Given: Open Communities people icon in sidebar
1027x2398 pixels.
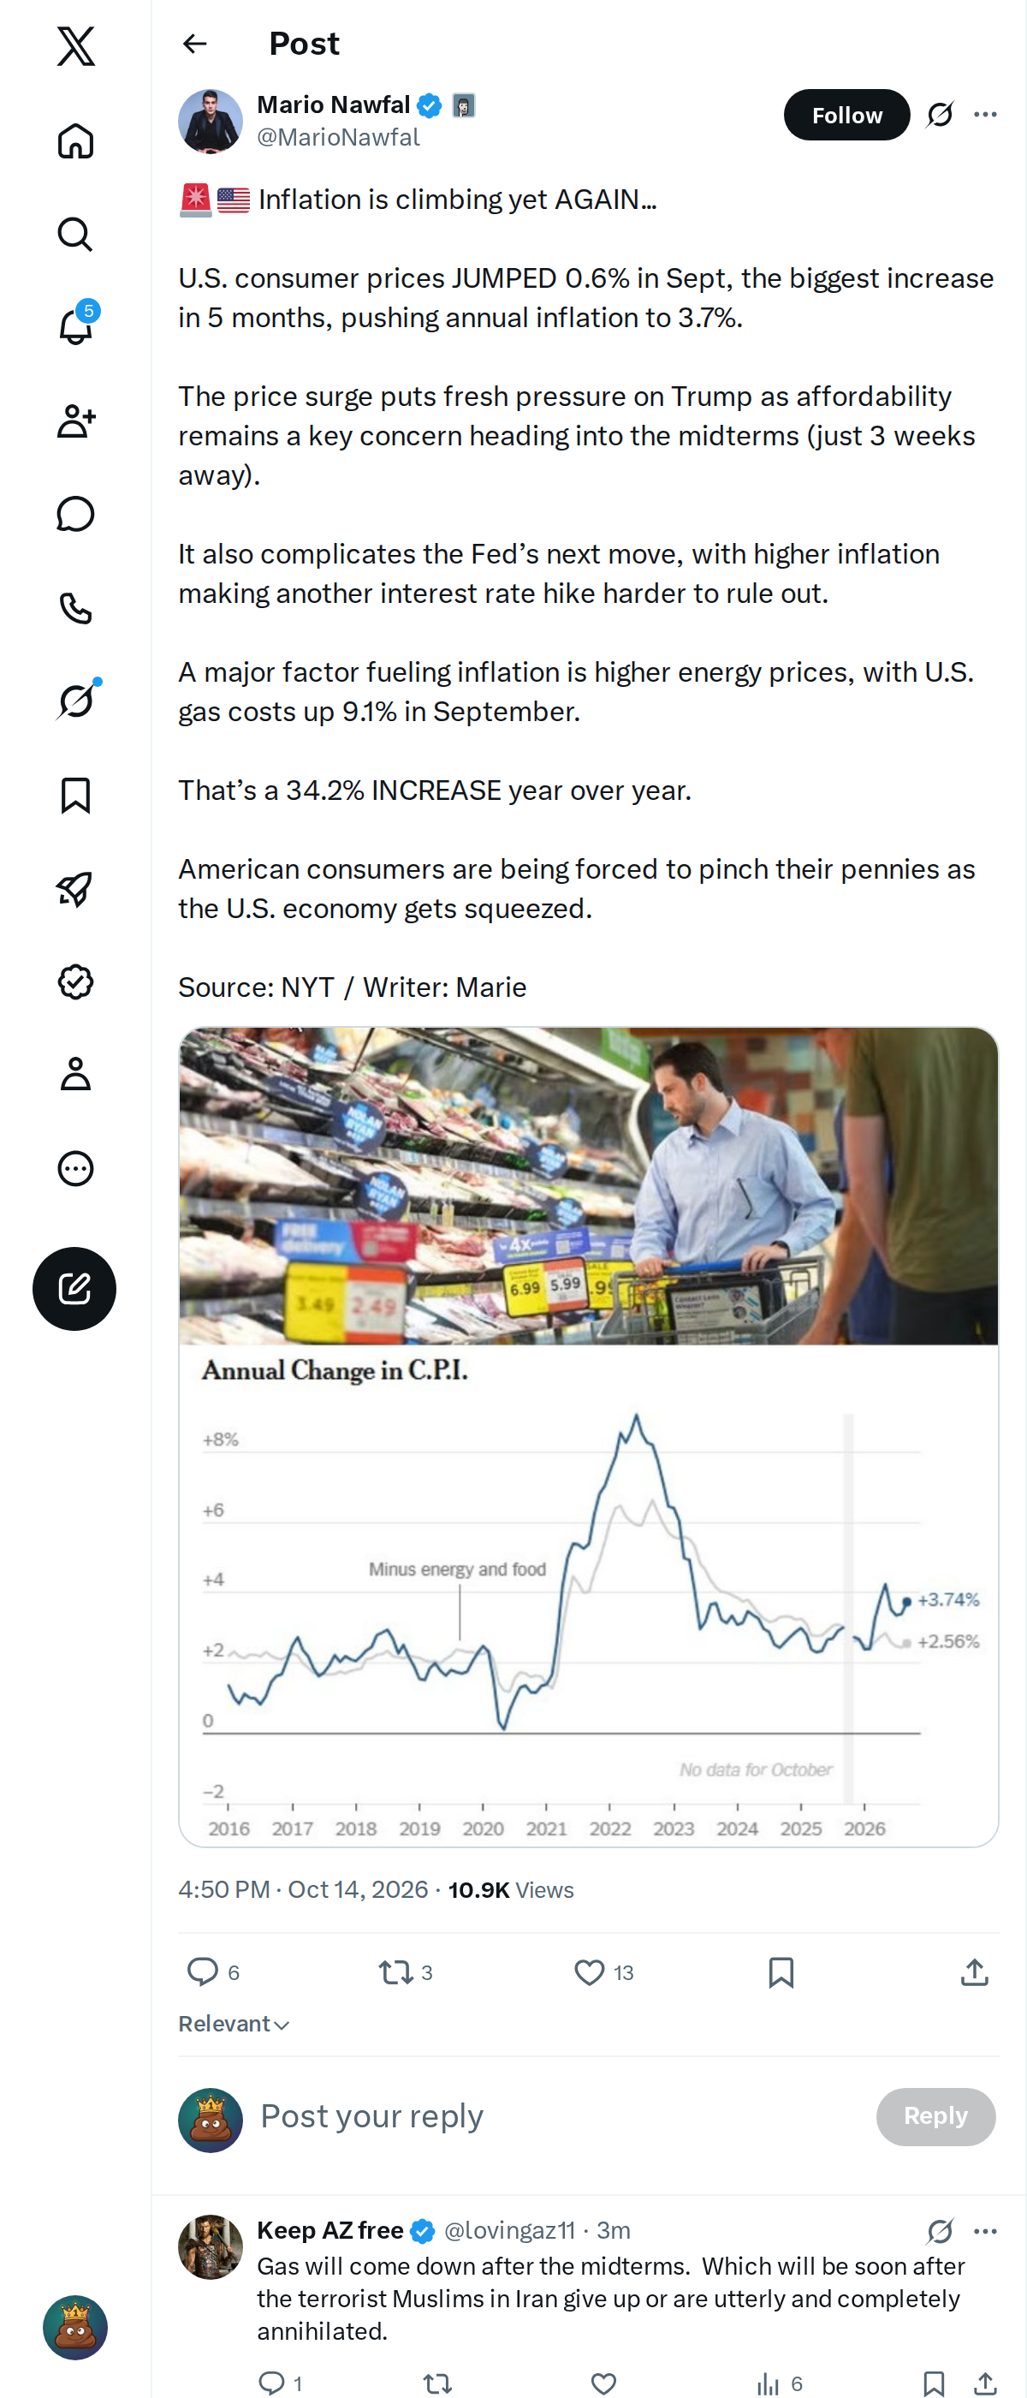Looking at the screenshot, I should [75, 421].
